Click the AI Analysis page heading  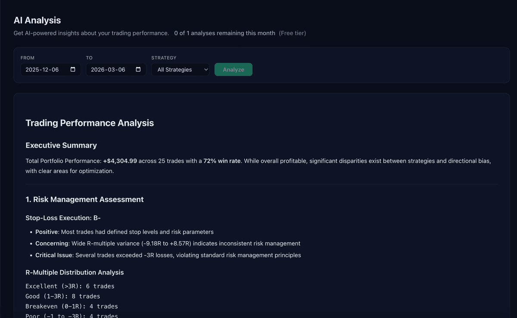tap(37, 20)
